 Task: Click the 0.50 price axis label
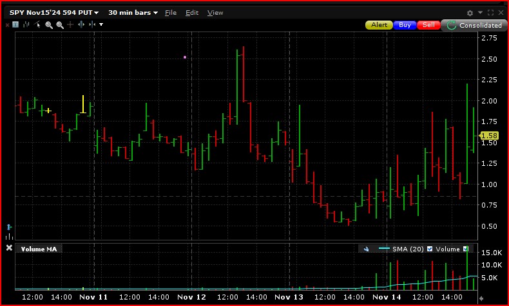click(x=489, y=226)
